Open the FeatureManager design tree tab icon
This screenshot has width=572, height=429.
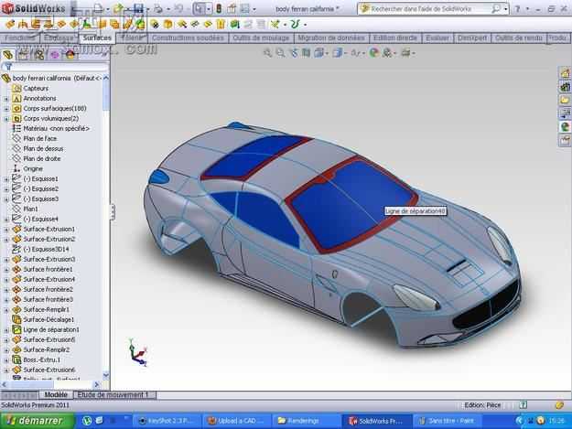(x=8, y=55)
